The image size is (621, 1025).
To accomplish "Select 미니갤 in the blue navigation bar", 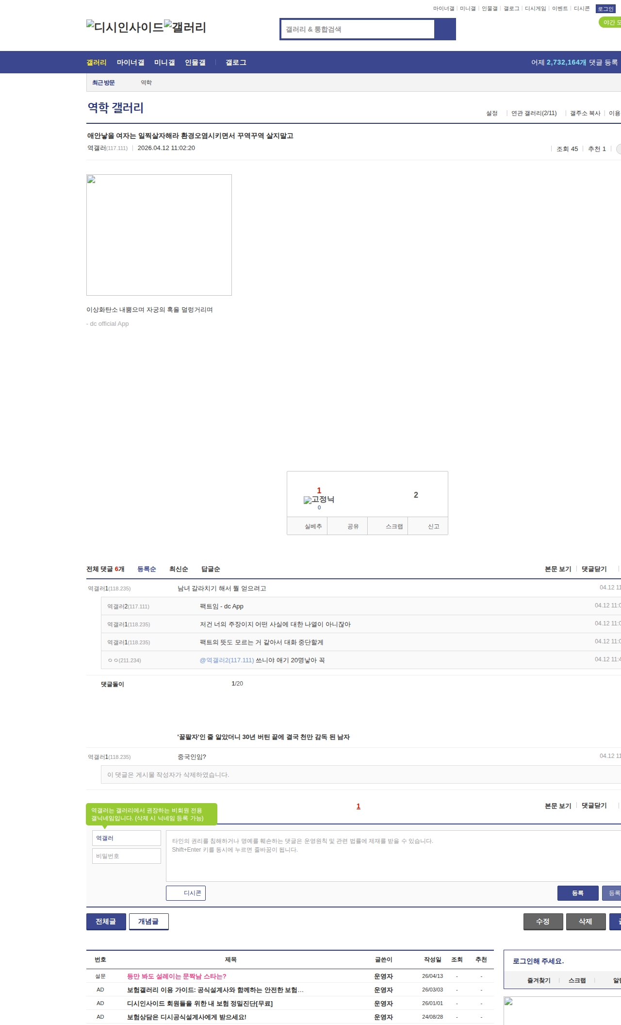I will pyautogui.click(x=164, y=63).
